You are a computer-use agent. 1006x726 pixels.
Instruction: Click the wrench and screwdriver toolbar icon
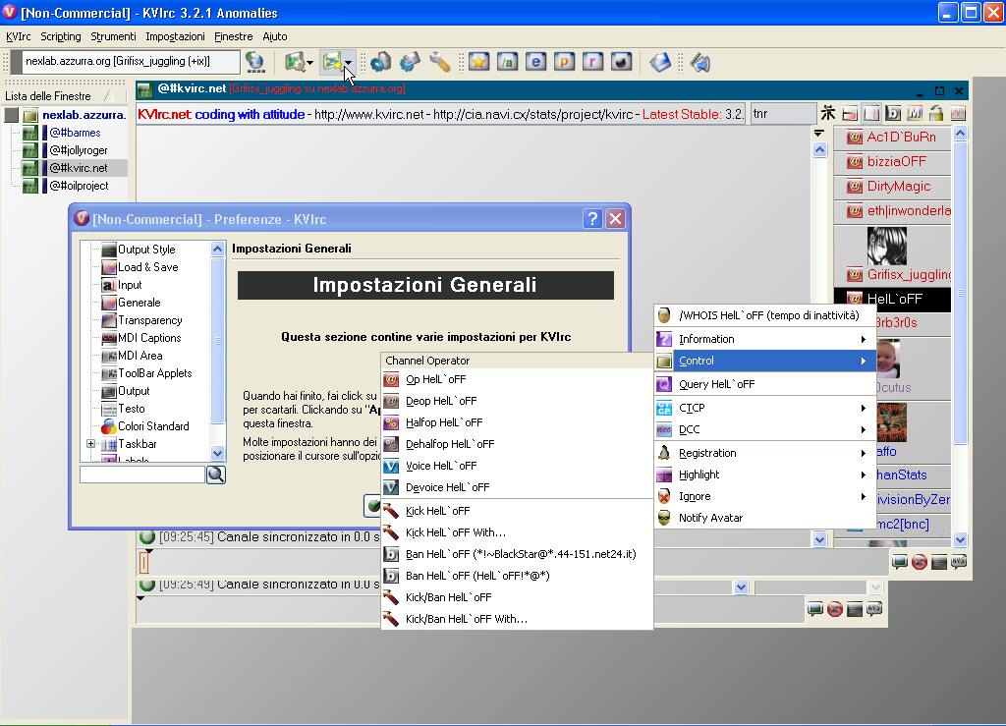439,62
